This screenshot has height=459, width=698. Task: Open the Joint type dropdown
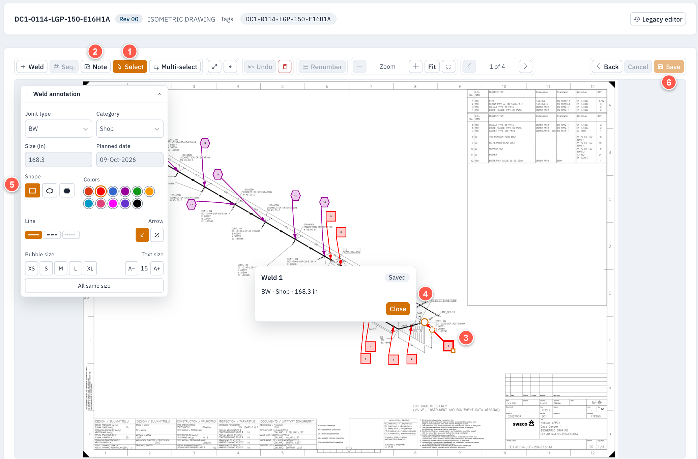(58, 129)
